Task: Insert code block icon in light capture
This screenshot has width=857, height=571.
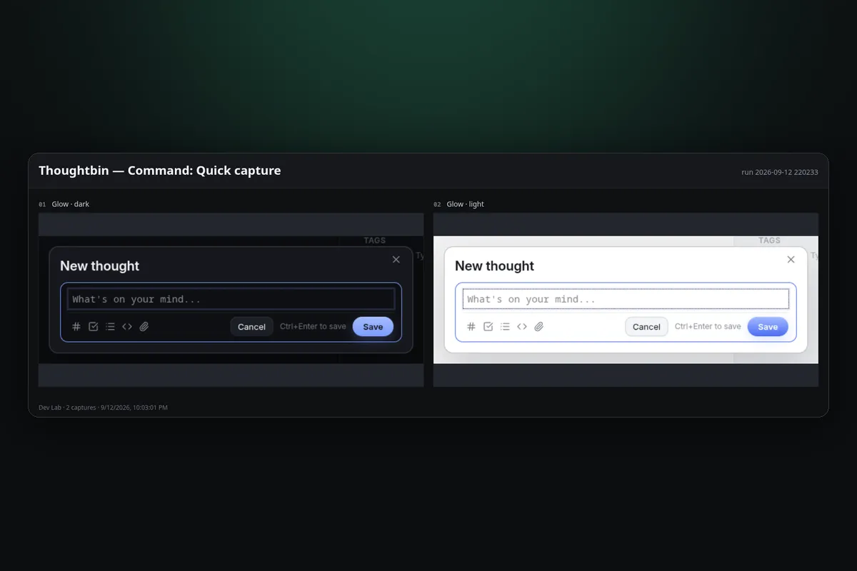Action: (522, 326)
